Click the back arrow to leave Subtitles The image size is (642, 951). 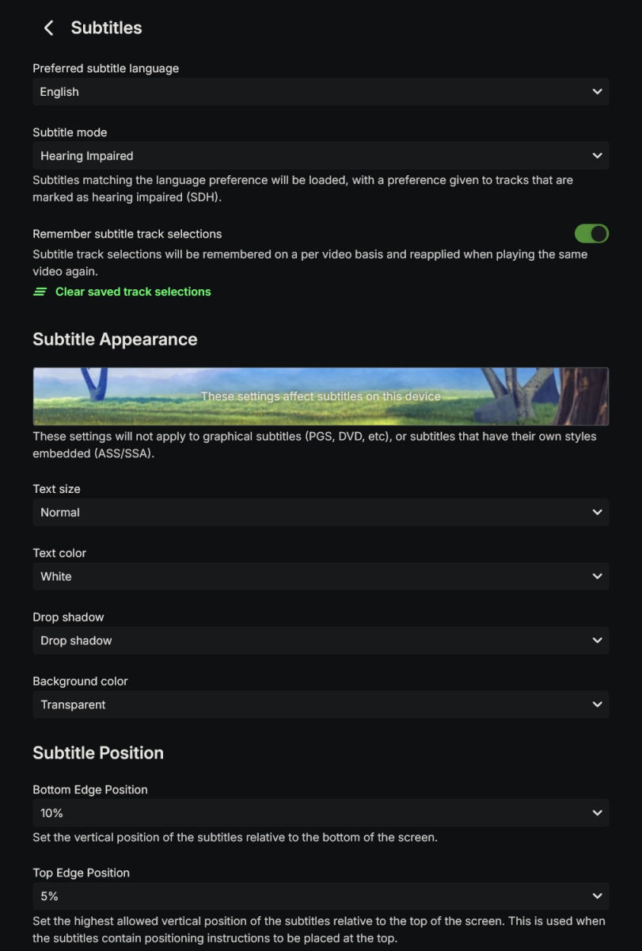tap(47, 28)
